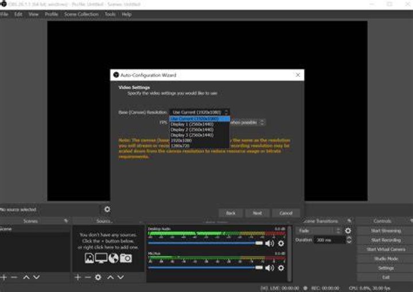Pick 1920x1080 resolution in dropdown list

(x=200, y=141)
